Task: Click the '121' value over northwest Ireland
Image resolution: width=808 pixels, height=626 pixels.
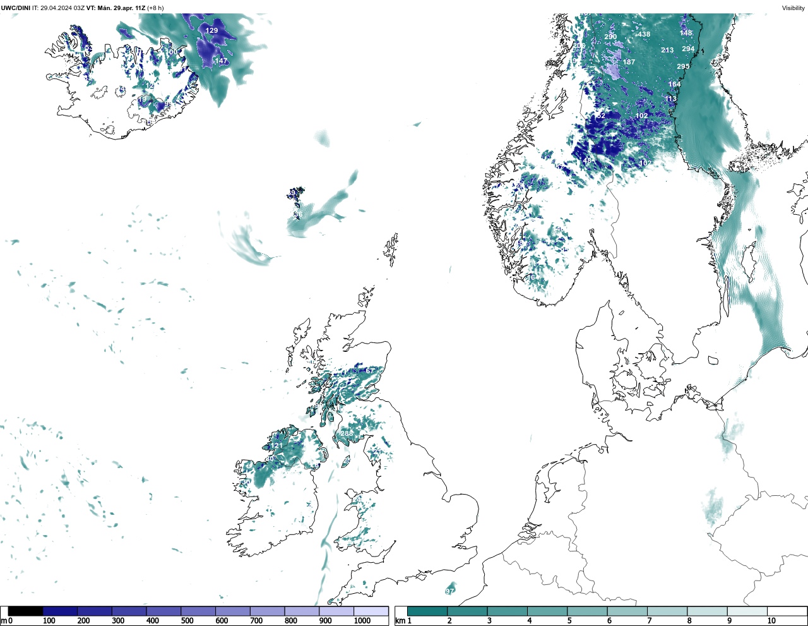Action: point(276,446)
